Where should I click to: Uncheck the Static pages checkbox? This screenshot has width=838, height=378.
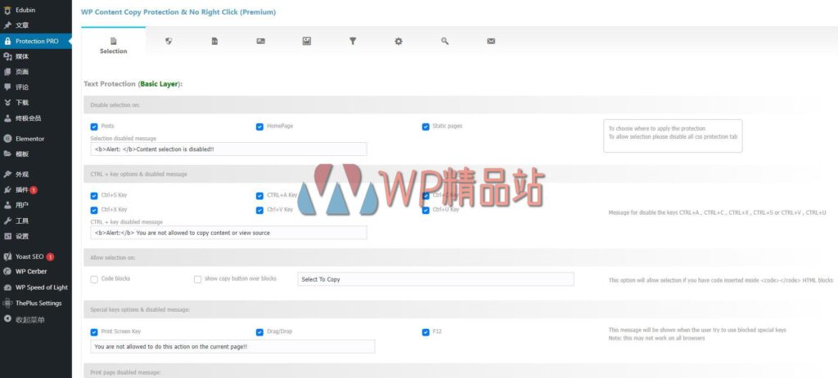pyautogui.click(x=426, y=127)
